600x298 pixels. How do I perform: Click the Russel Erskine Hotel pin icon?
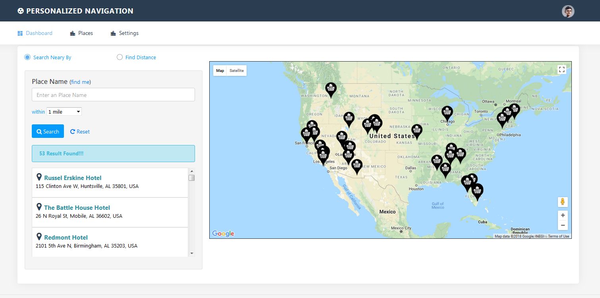point(39,177)
